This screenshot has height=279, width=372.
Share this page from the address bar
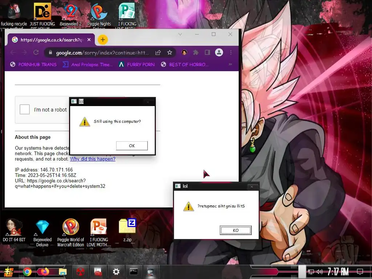click(158, 52)
